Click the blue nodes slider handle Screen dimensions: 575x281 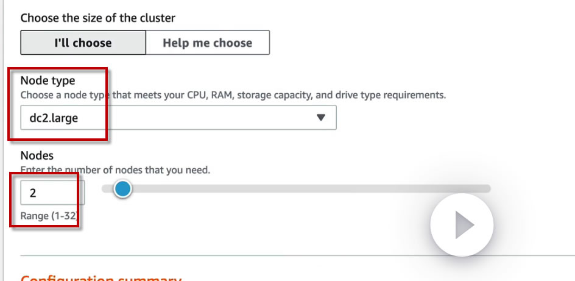pos(123,189)
